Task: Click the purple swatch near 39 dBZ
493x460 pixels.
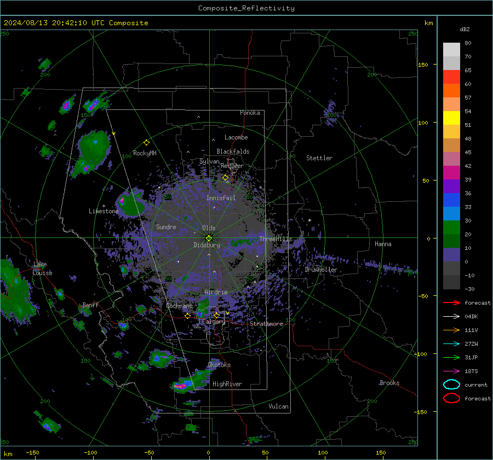Action: pos(451,187)
